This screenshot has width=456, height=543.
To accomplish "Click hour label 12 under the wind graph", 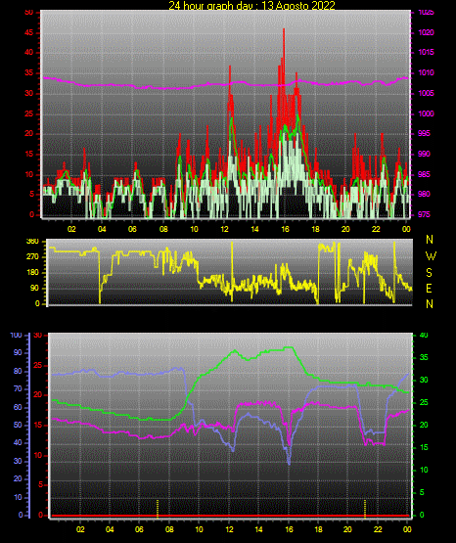I will pos(224,229).
